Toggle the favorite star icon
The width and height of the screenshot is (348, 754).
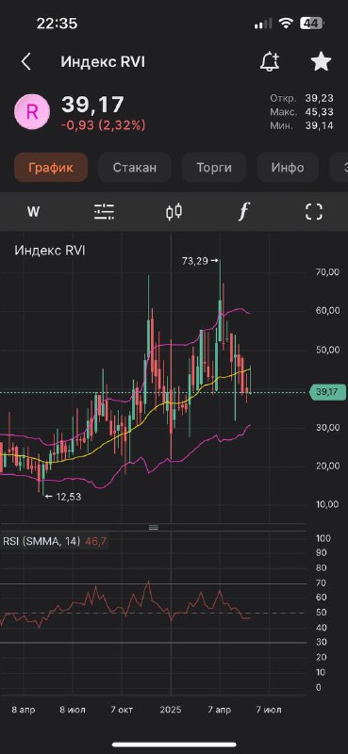[321, 61]
